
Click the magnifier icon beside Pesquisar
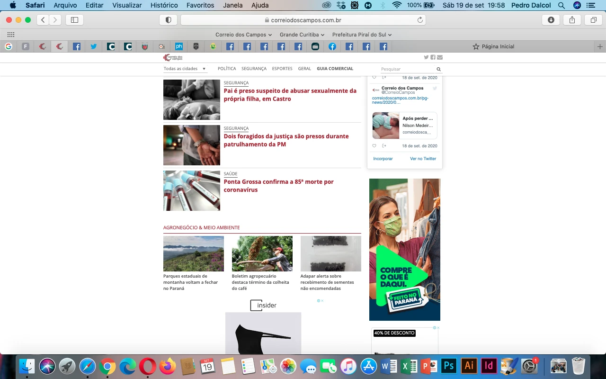click(x=438, y=69)
